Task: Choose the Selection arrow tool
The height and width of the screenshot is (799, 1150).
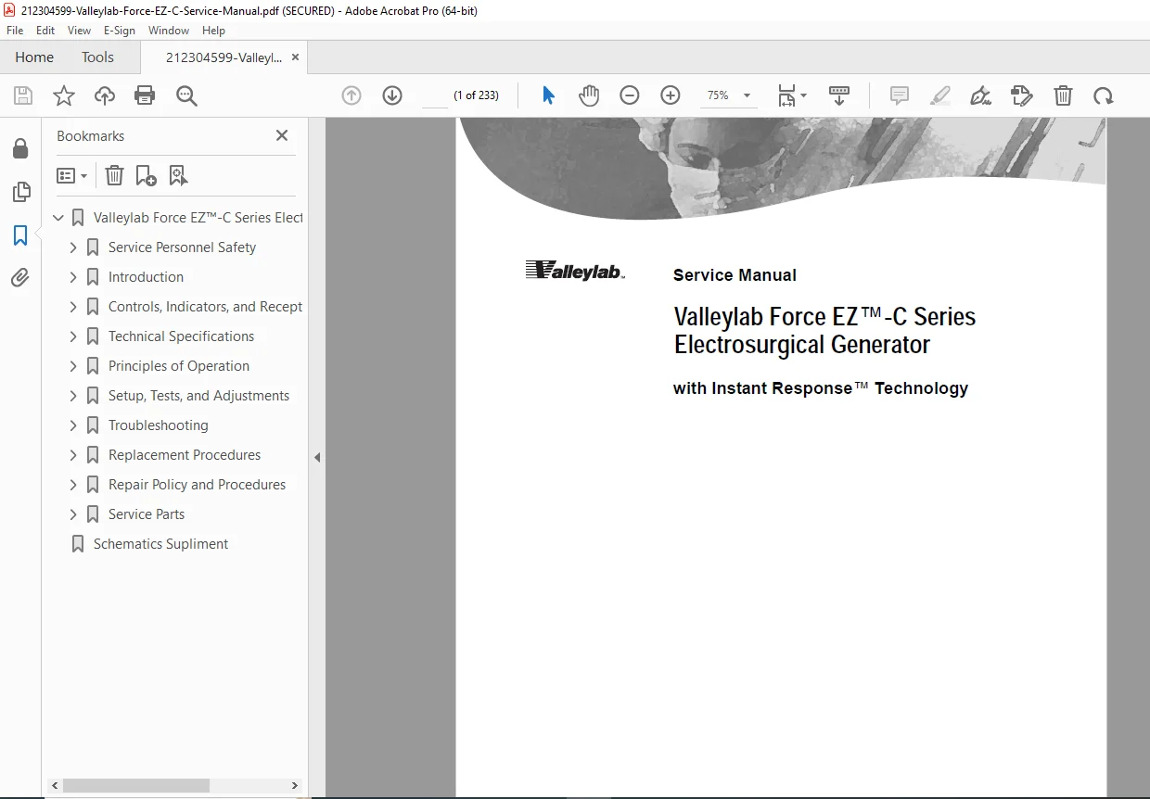Action: click(548, 95)
